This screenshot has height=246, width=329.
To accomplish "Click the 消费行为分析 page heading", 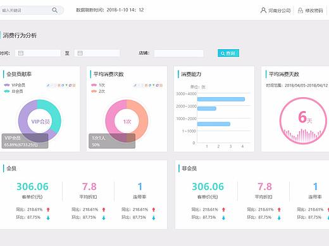I will coord(20,35).
